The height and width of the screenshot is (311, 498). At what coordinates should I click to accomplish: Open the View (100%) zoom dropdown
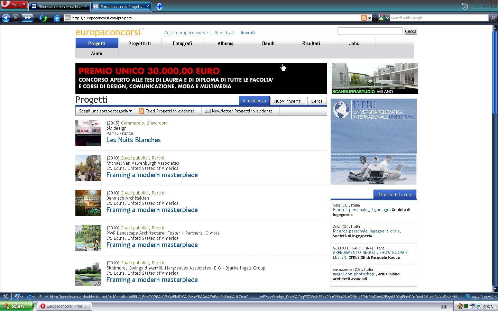(481, 297)
